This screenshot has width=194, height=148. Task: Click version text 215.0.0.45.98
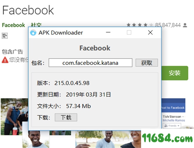coord(72,83)
